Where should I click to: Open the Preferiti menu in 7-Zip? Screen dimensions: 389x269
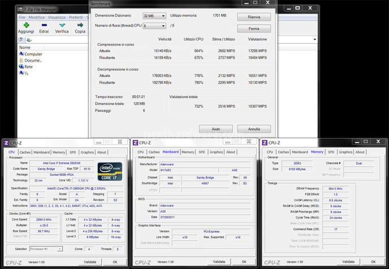[76, 17]
